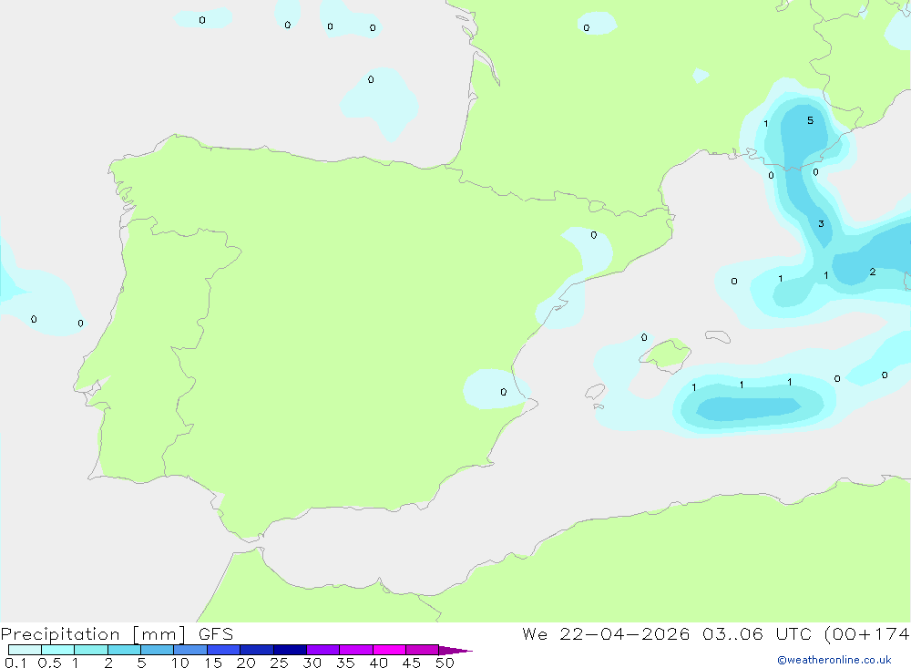911x668 pixels.
Task: Click the '0' value in the Catalonia patch
Action: (x=593, y=235)
